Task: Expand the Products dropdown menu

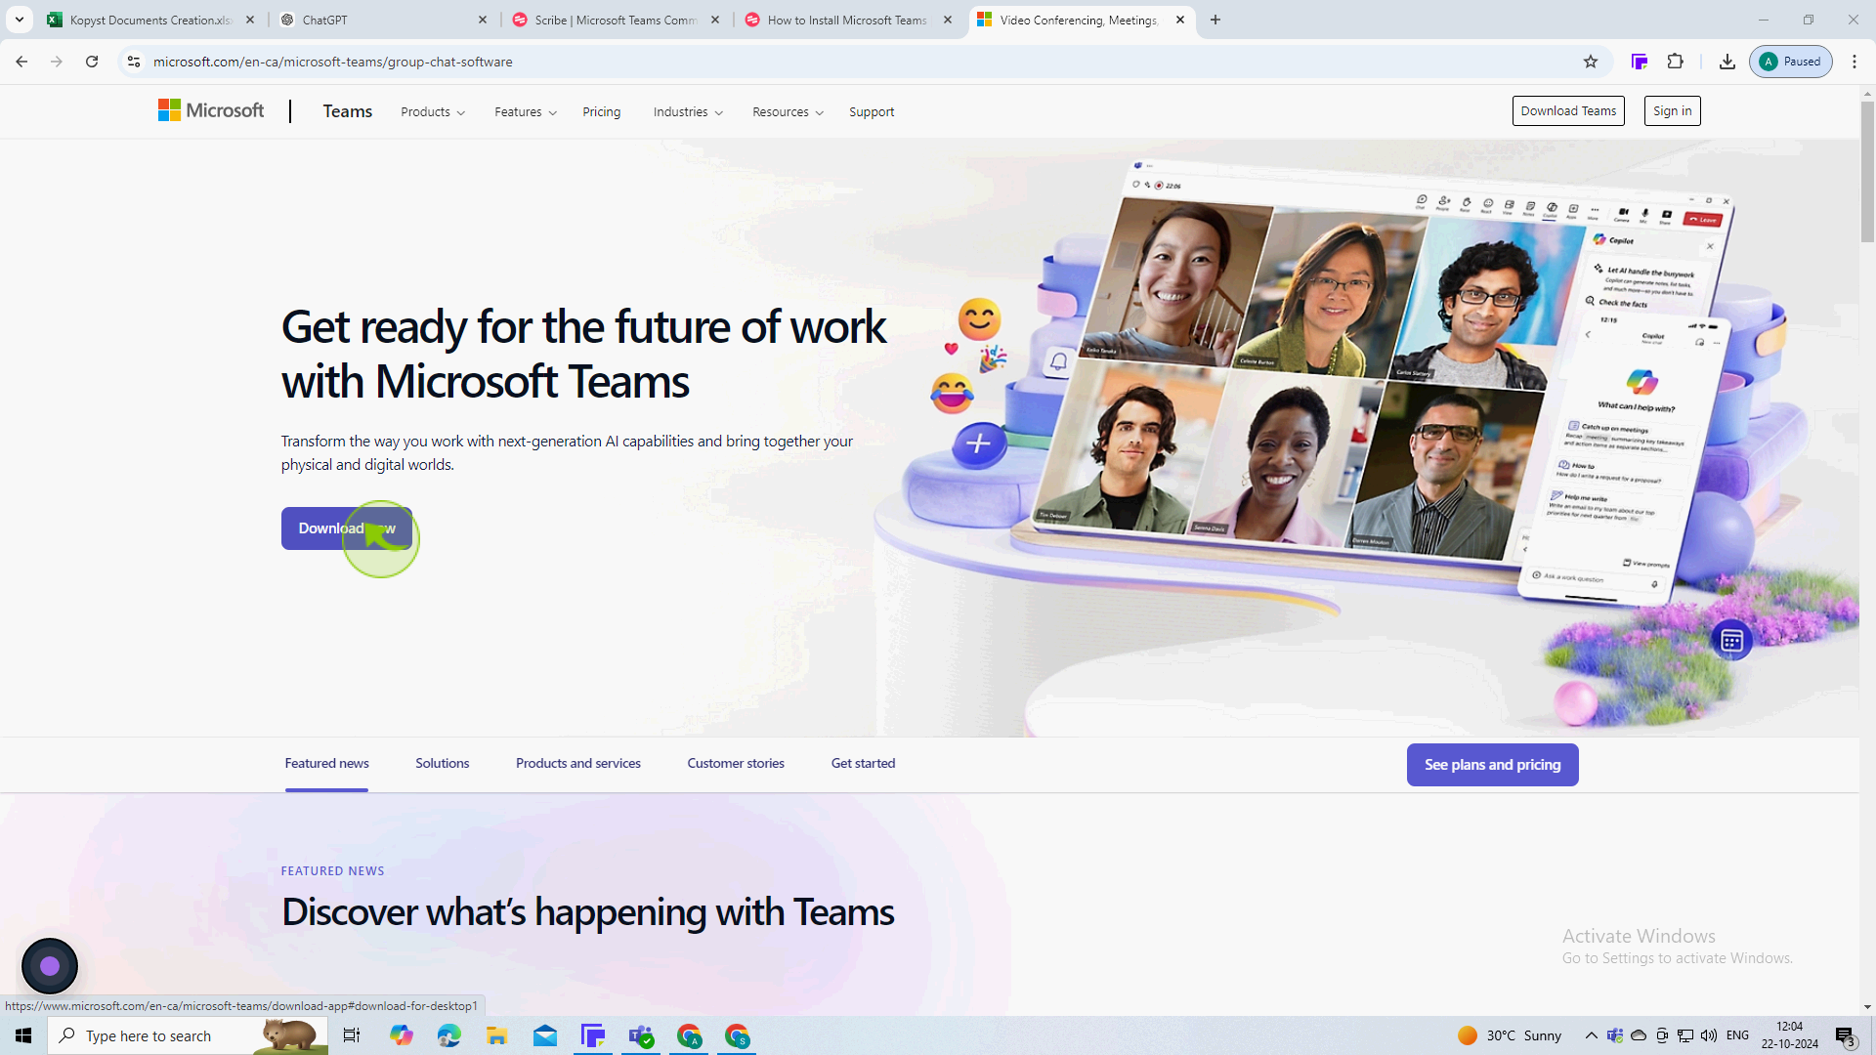Action: coord(433,112)
